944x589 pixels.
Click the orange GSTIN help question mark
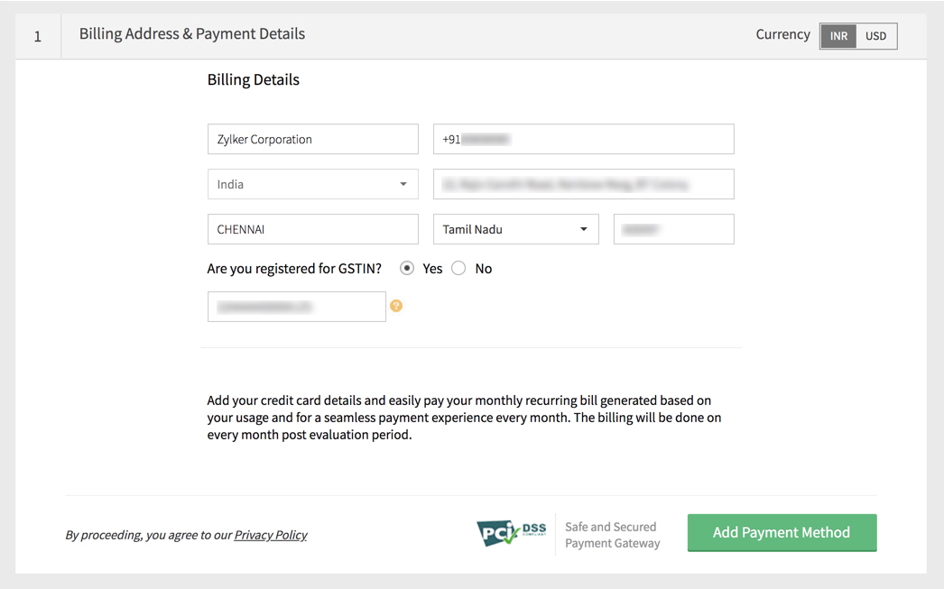coord(396,307)
